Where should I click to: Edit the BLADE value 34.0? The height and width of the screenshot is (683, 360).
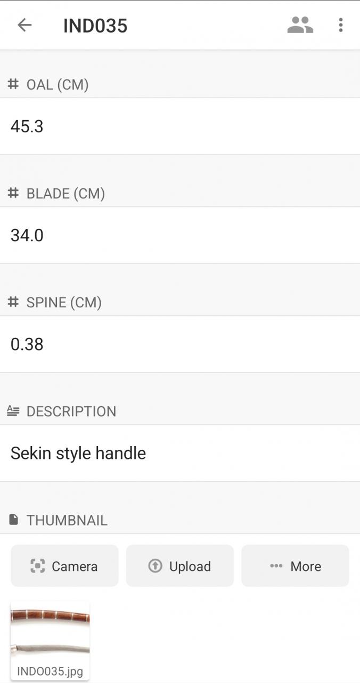(x=180, y=235)
